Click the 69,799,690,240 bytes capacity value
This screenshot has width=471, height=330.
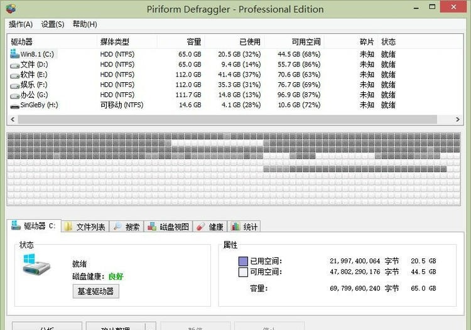pos(355,289)
